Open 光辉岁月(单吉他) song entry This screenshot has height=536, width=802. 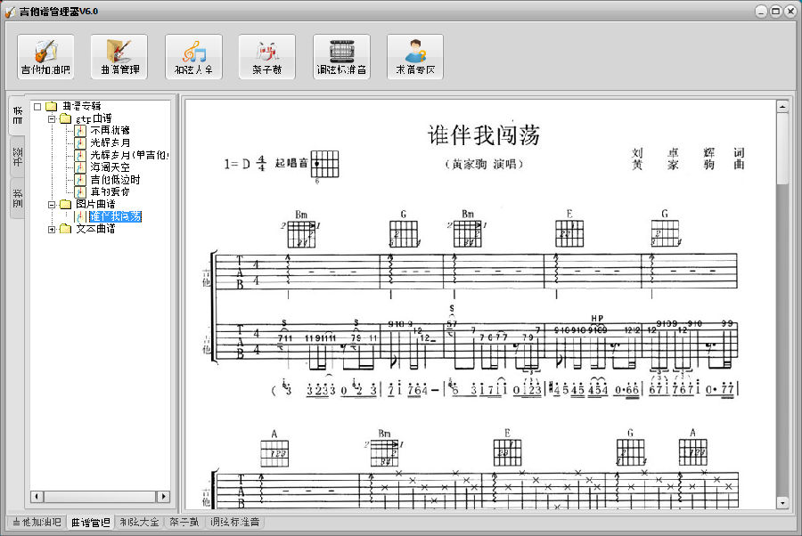(128, 155)
